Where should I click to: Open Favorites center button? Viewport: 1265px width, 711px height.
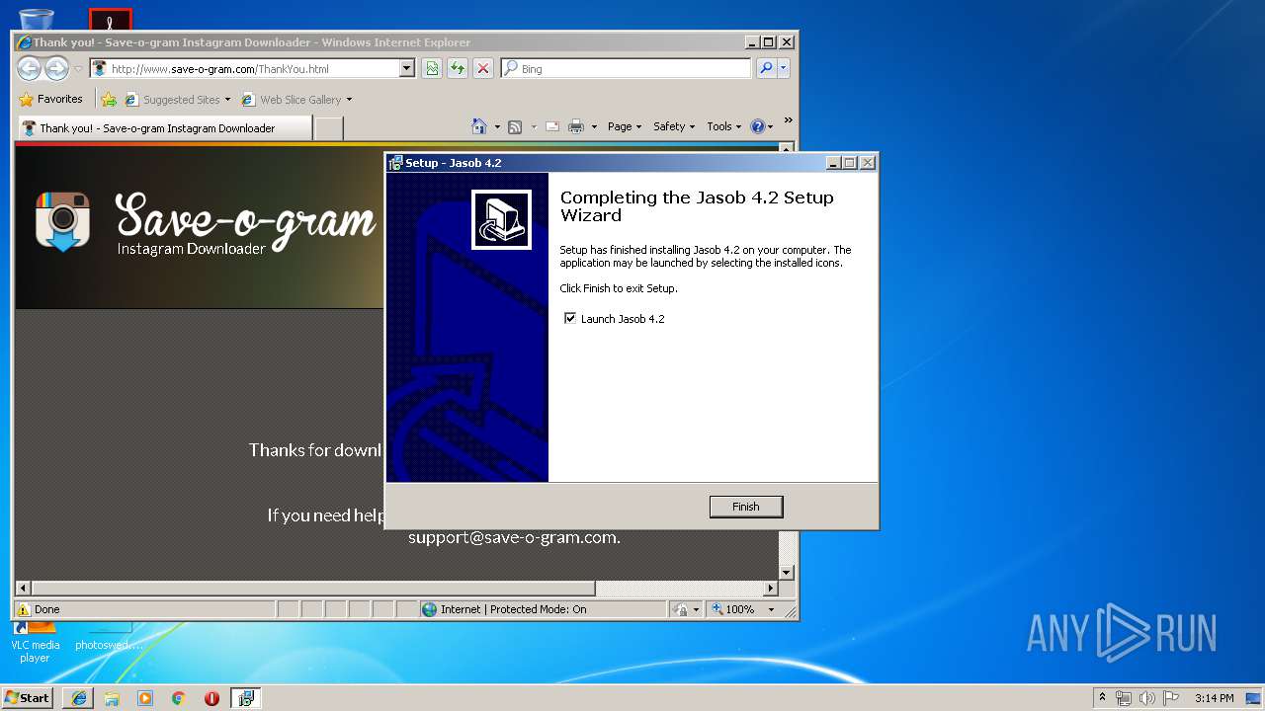[x=50, y=99]
